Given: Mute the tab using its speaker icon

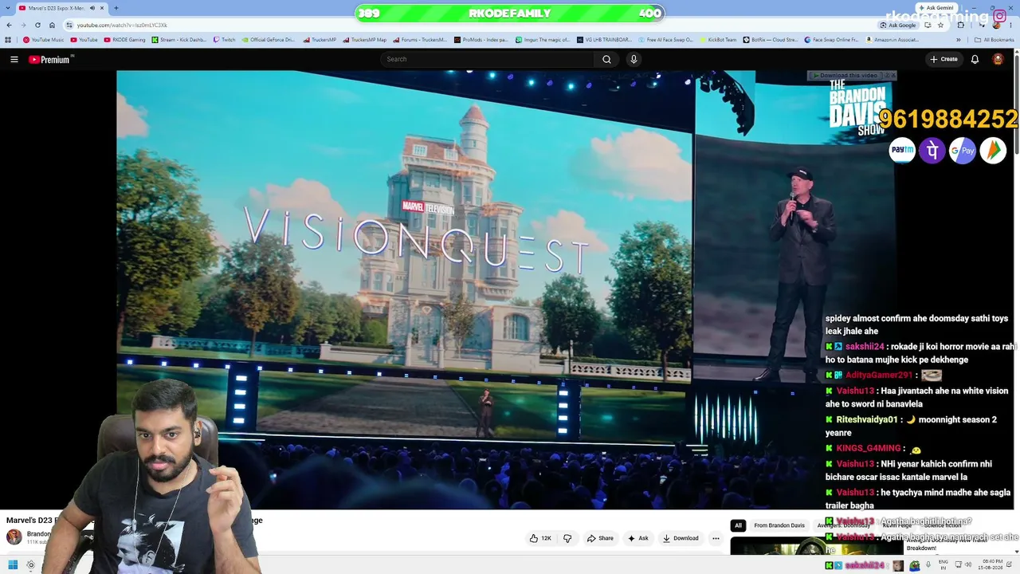Looking at the screenshot, I should click(92, 8).
